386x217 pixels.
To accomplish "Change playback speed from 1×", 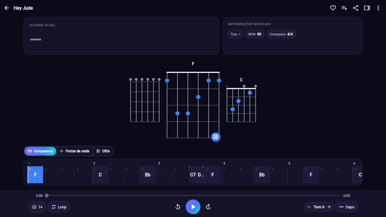I will pos(37,207).
